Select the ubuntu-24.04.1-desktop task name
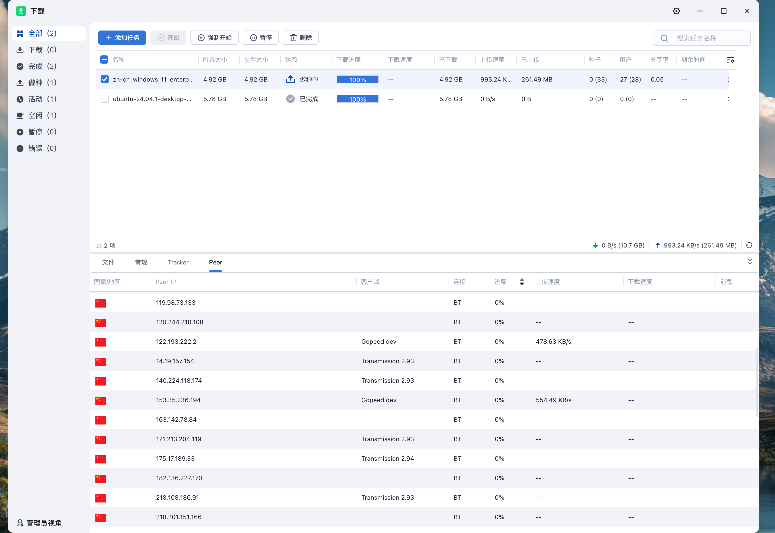The width and height of the screenshot is (775, 533). coord(152,99)
